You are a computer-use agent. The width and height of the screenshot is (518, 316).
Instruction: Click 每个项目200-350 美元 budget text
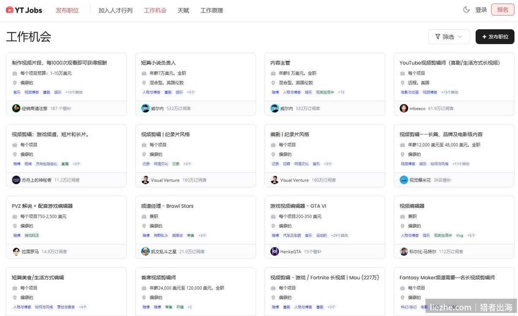300,217
